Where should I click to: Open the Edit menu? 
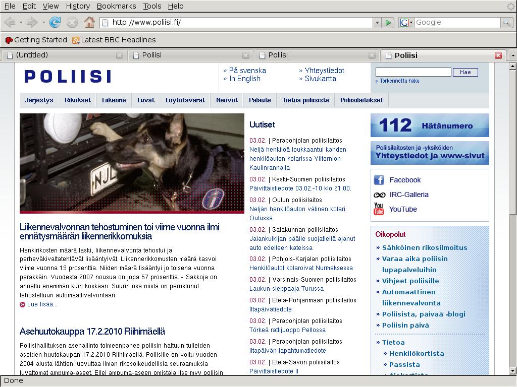[x=29, y=6]
